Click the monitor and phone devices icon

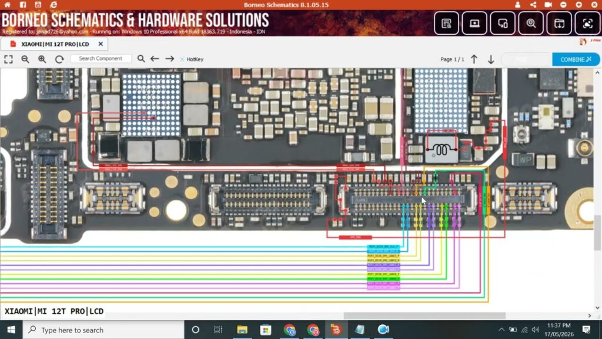(503, 24)
